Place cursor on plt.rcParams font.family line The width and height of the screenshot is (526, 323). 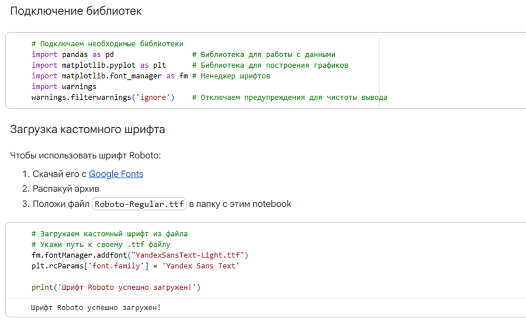point(135,266)
